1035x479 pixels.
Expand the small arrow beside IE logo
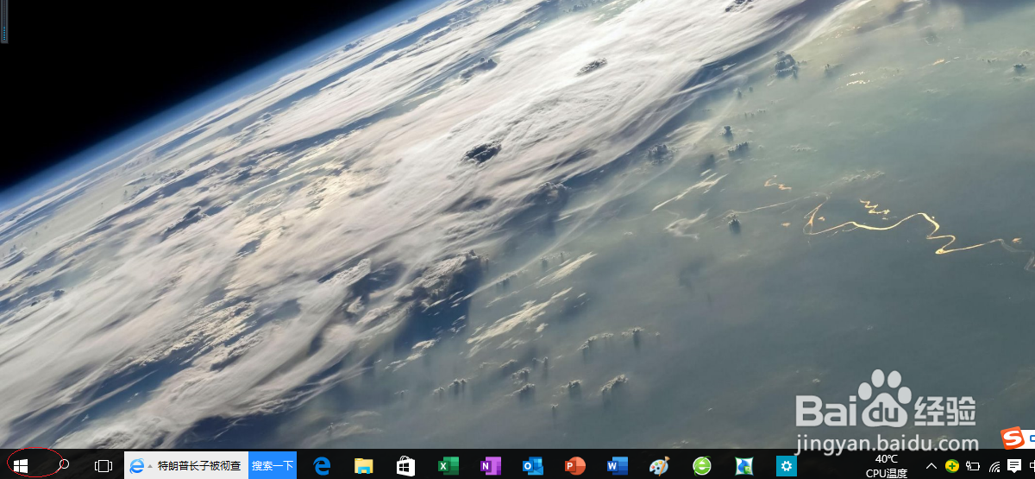pyautogui.click(x=150, y=466)
